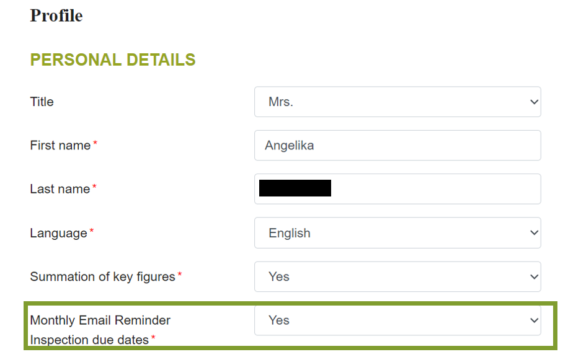
Task: Click the Summation of key figures label
Action: pyautogui.click(x=102, y=277)
